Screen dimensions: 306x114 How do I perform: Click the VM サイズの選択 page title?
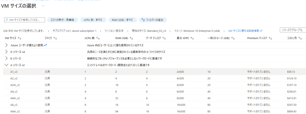(x=19, y=6)
